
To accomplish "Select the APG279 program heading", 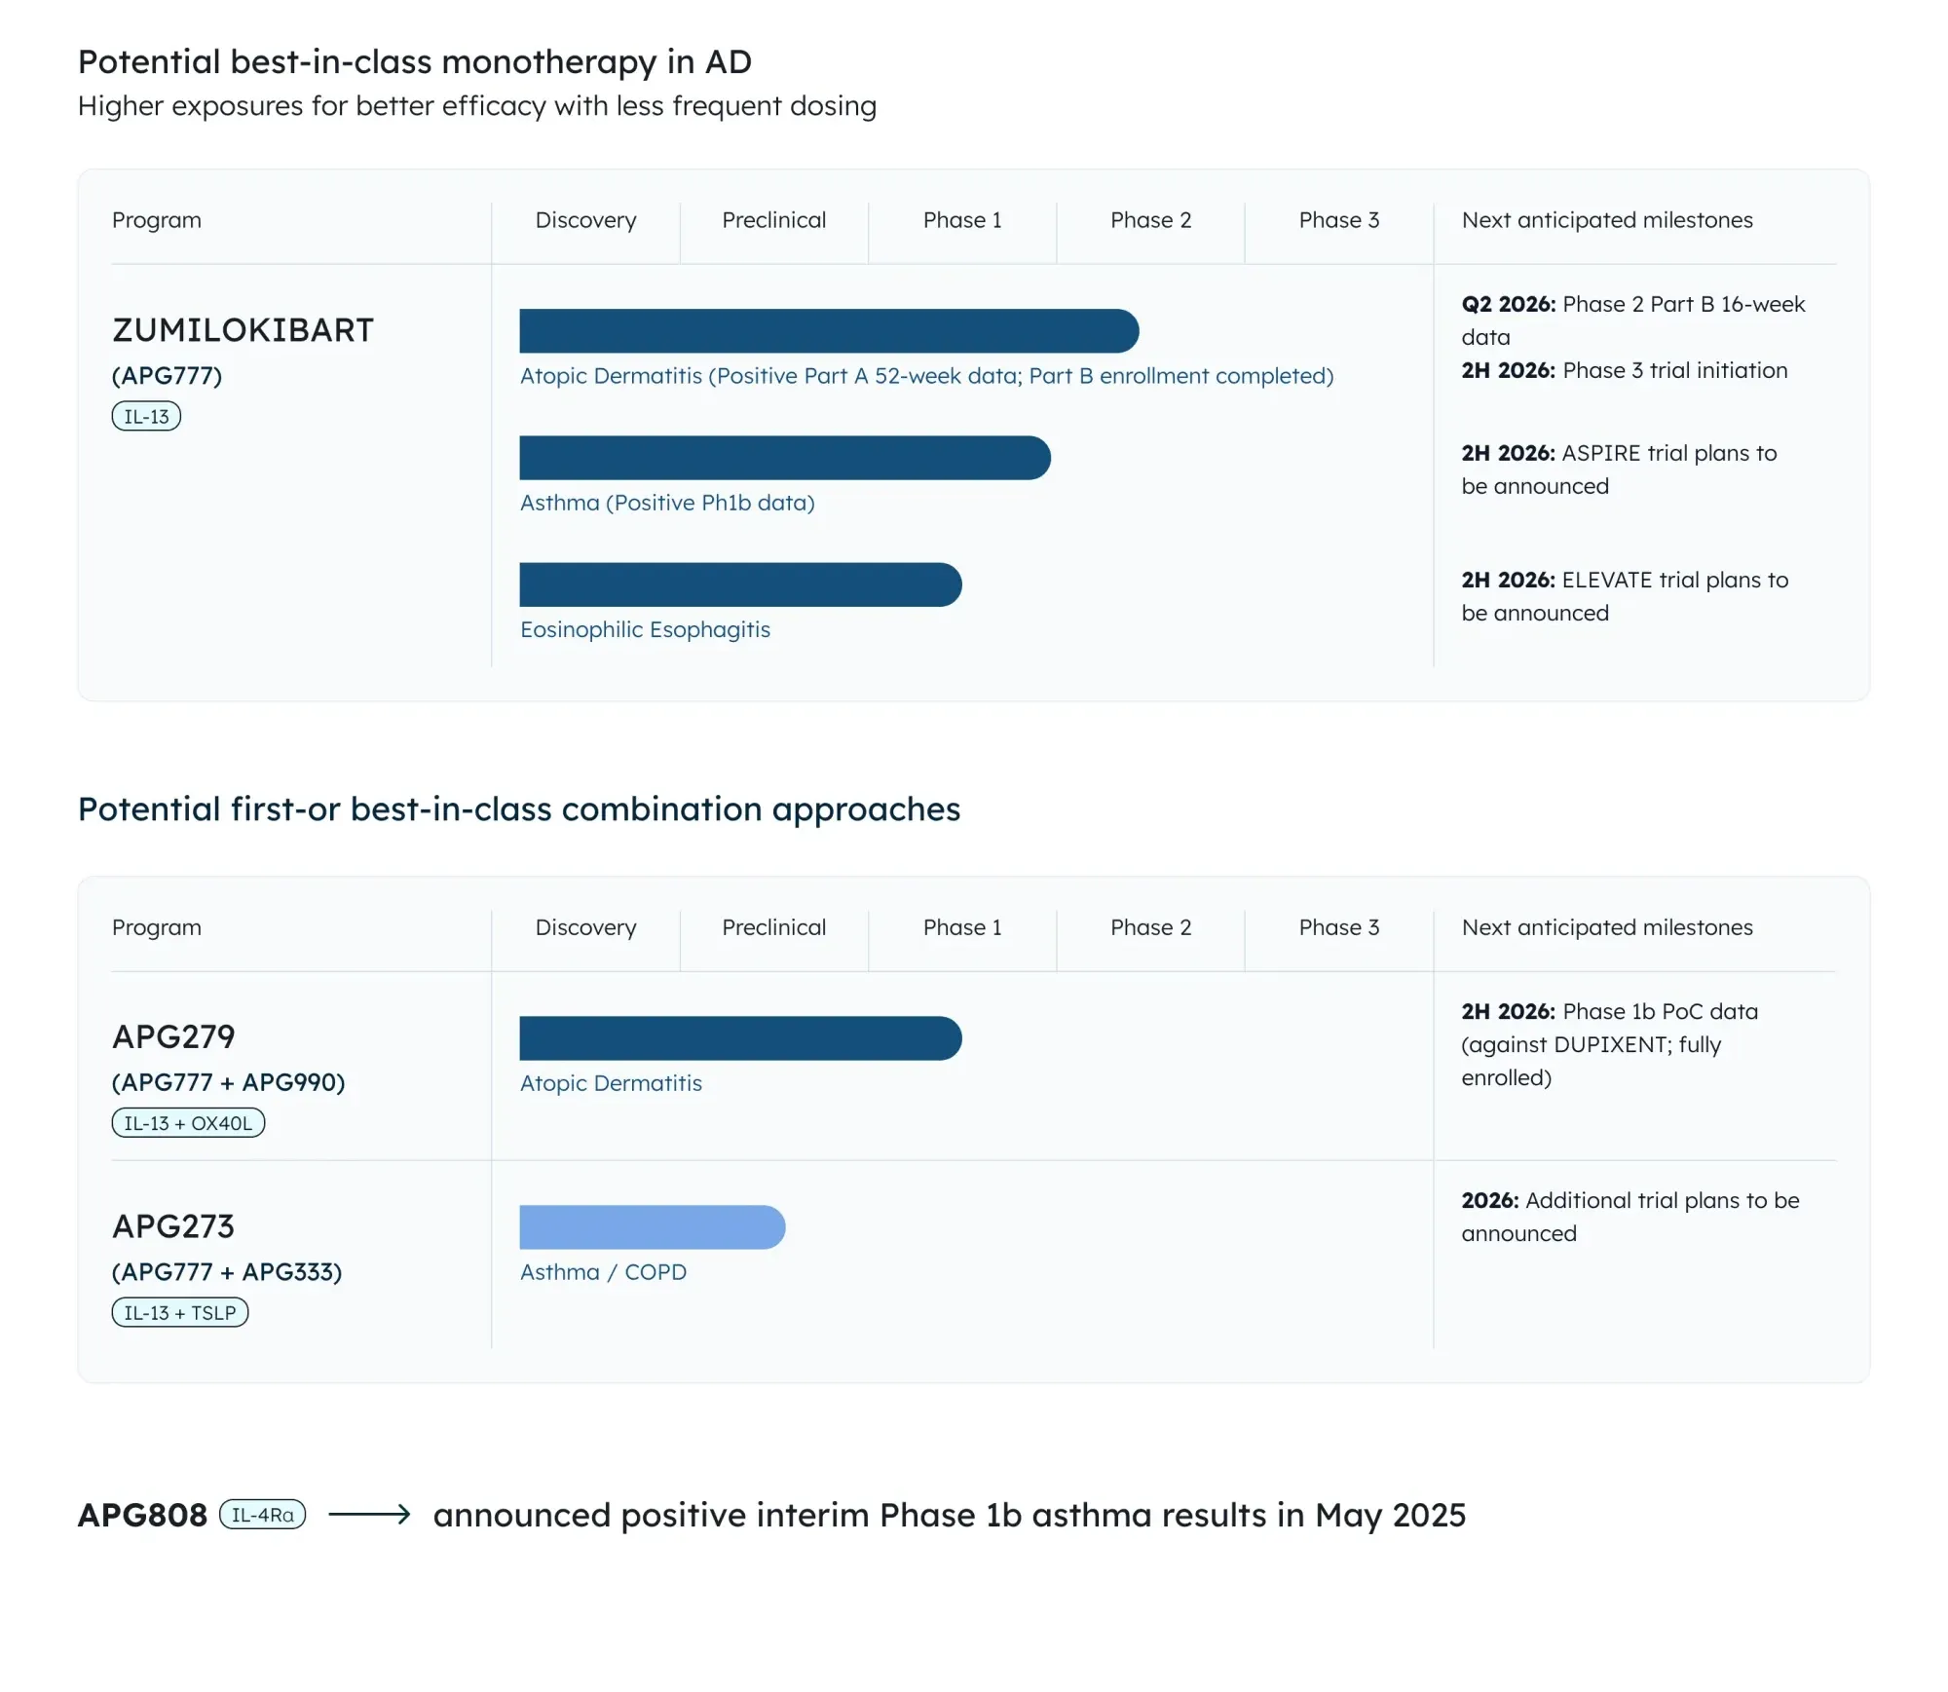I will (173, 1037).
